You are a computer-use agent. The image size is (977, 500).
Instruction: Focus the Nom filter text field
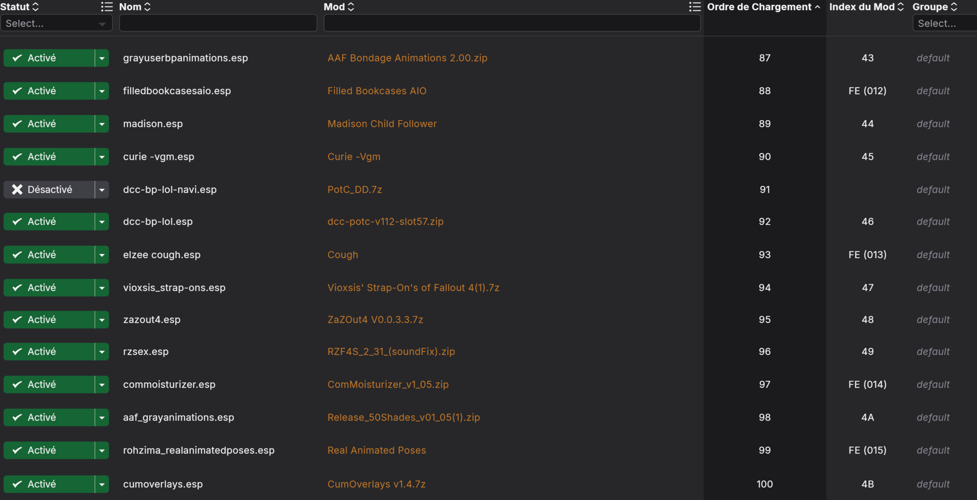(x=218, y=23)
